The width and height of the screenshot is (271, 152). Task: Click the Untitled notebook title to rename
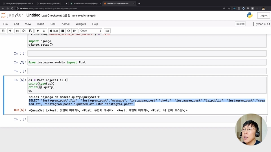pyautogui.click(x=33, y=15)
